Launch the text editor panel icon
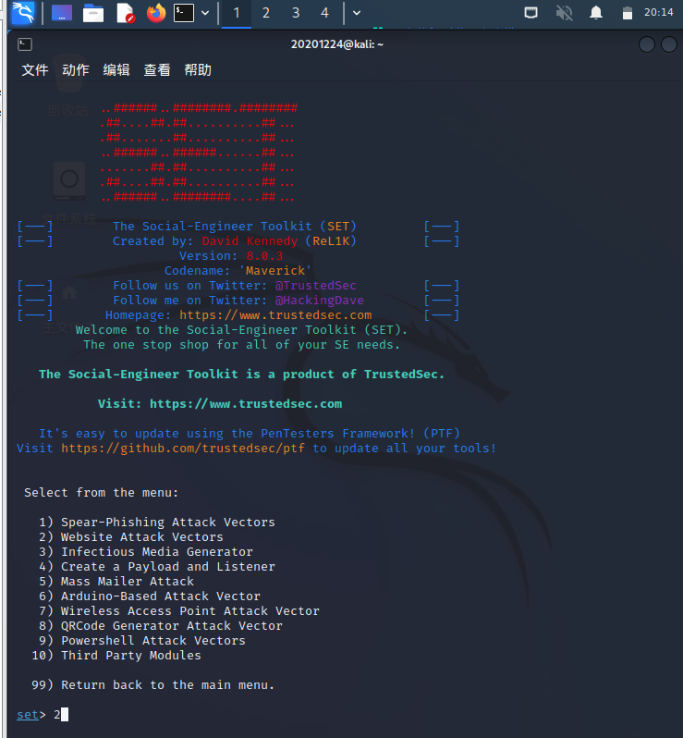The height and width of the screenshot is (738, 683). (125, 13)
